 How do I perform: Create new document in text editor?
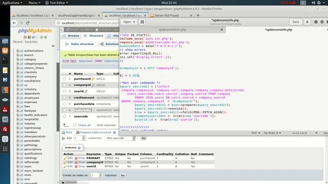142,22
